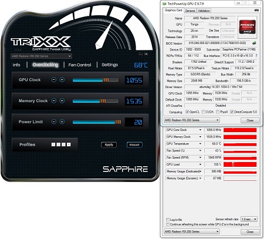The height and width of the screenshot is (239, 264).
Task: Open bottom sensor window device dropdown
Action: pos(192,231)
